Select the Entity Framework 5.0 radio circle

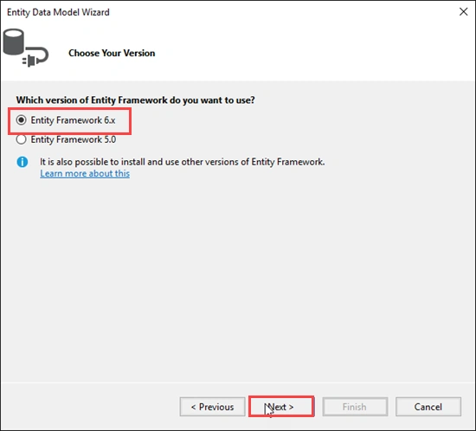[x=22, y=139]
